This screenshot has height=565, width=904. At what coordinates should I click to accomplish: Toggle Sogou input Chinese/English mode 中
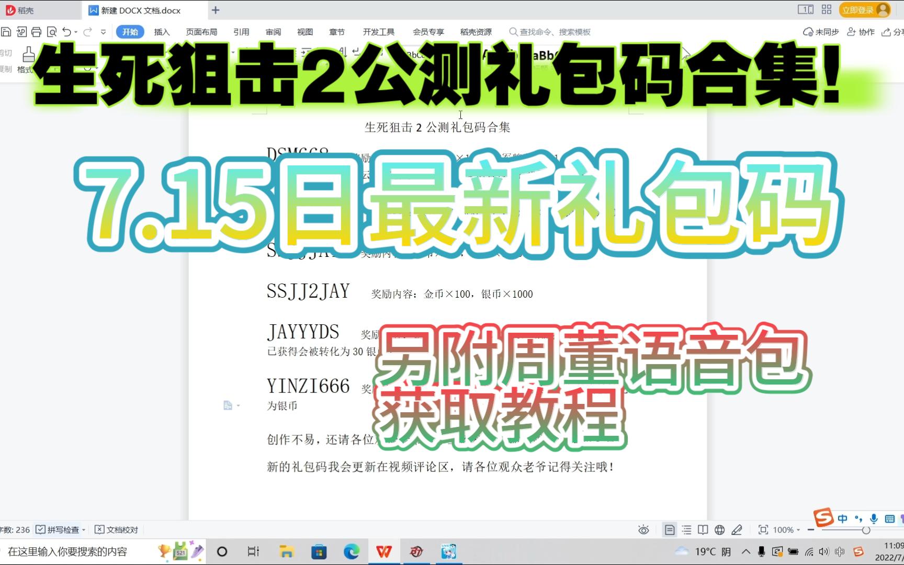click(x=842, y=518)
